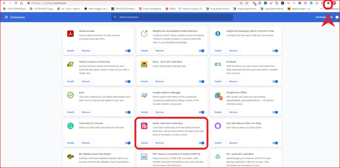
Task: Remove the EvoShare extension
Action: click(x=233, y=81)
